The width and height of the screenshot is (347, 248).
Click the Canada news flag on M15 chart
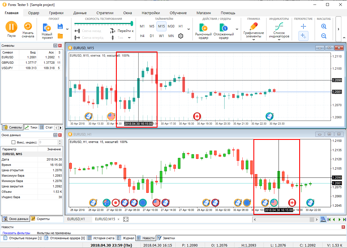point(197,116)
